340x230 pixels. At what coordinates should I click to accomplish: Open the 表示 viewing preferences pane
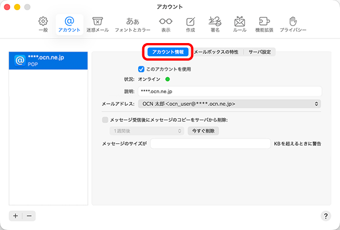[x=165, y=23]
